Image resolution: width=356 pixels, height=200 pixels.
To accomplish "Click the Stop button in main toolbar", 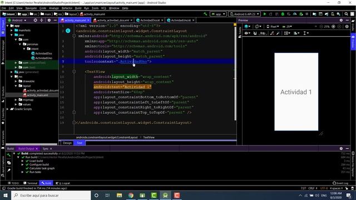I will click(x=307, y=14).
